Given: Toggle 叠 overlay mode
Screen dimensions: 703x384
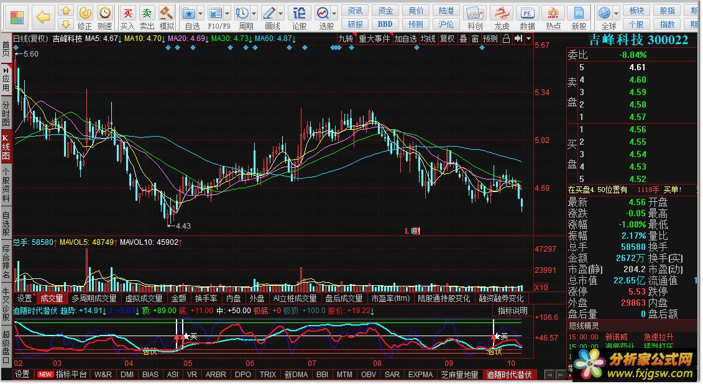Looking at the screenshot, I should click(463, 39).
